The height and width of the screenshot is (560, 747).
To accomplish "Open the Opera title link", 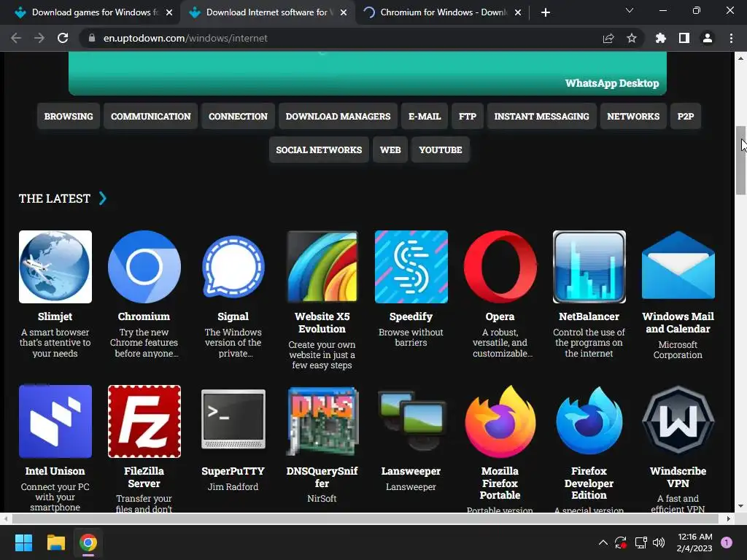I will pyautogui.click(x=500, y=316).
